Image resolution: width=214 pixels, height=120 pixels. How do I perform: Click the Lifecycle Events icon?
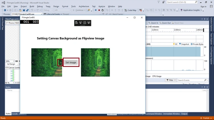[45, 14]
